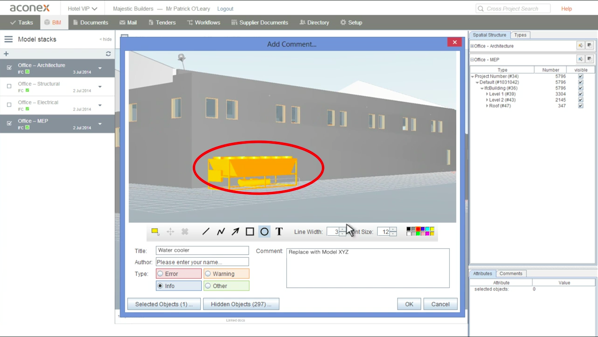Select the Warning comment type

(227, 274)
